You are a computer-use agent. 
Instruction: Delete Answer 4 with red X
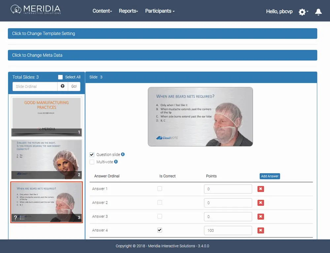coord(261,231)
